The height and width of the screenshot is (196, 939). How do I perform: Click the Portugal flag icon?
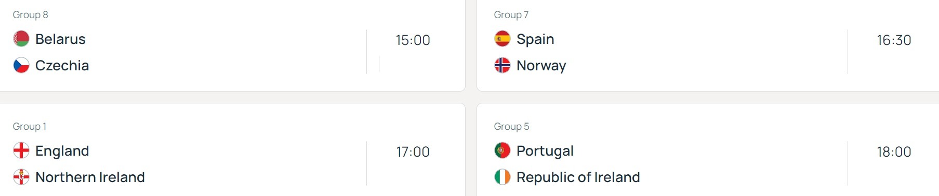(502, 150)
